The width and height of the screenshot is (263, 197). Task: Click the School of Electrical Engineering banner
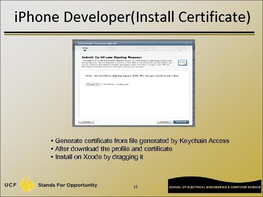(x=214, y=185)
